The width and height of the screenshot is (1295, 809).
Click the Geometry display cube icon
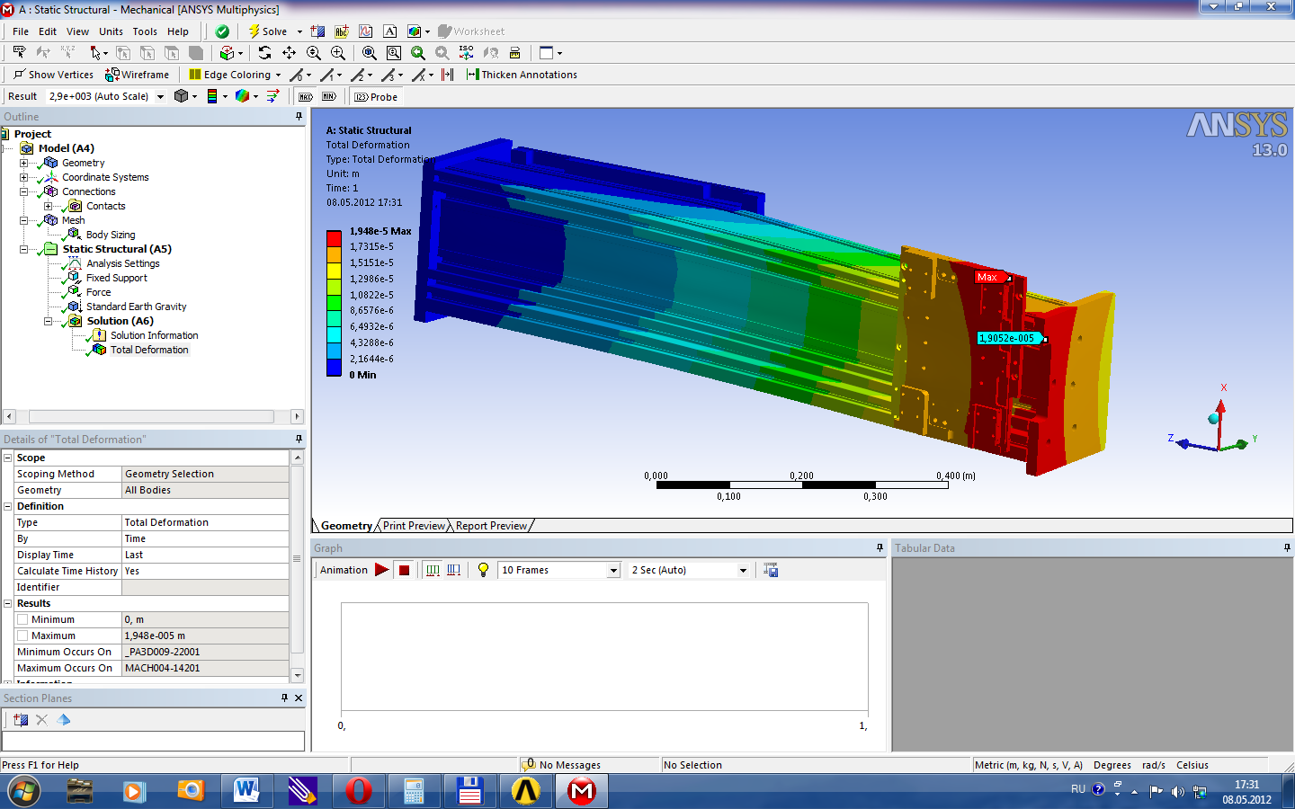182,96
